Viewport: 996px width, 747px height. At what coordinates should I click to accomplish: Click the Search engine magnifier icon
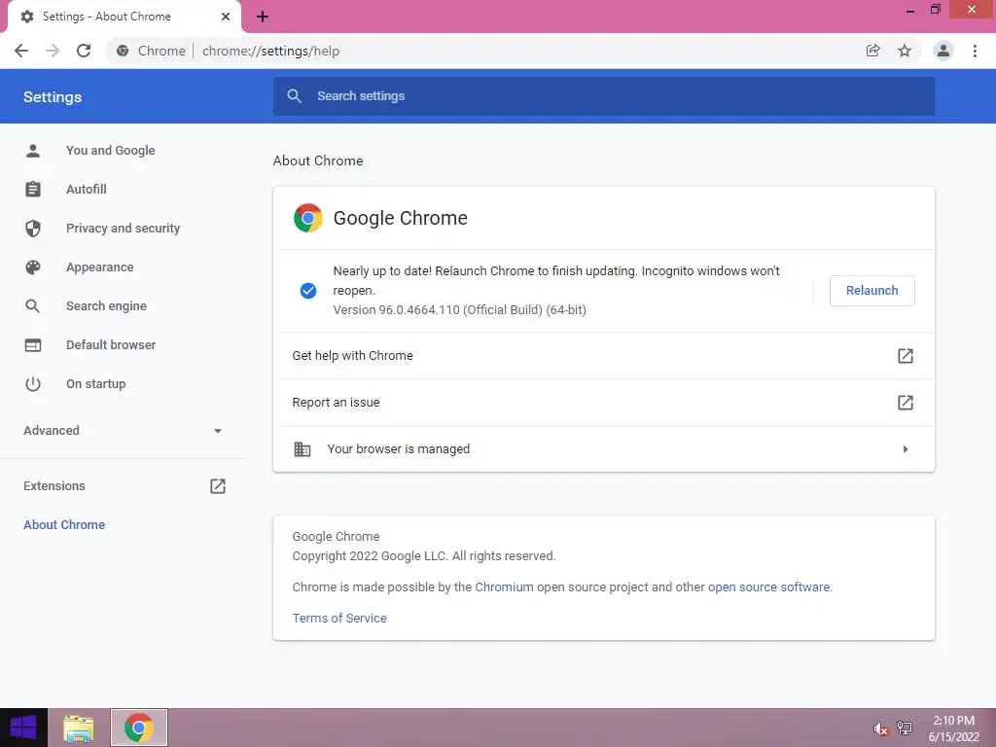coord(33,306)
